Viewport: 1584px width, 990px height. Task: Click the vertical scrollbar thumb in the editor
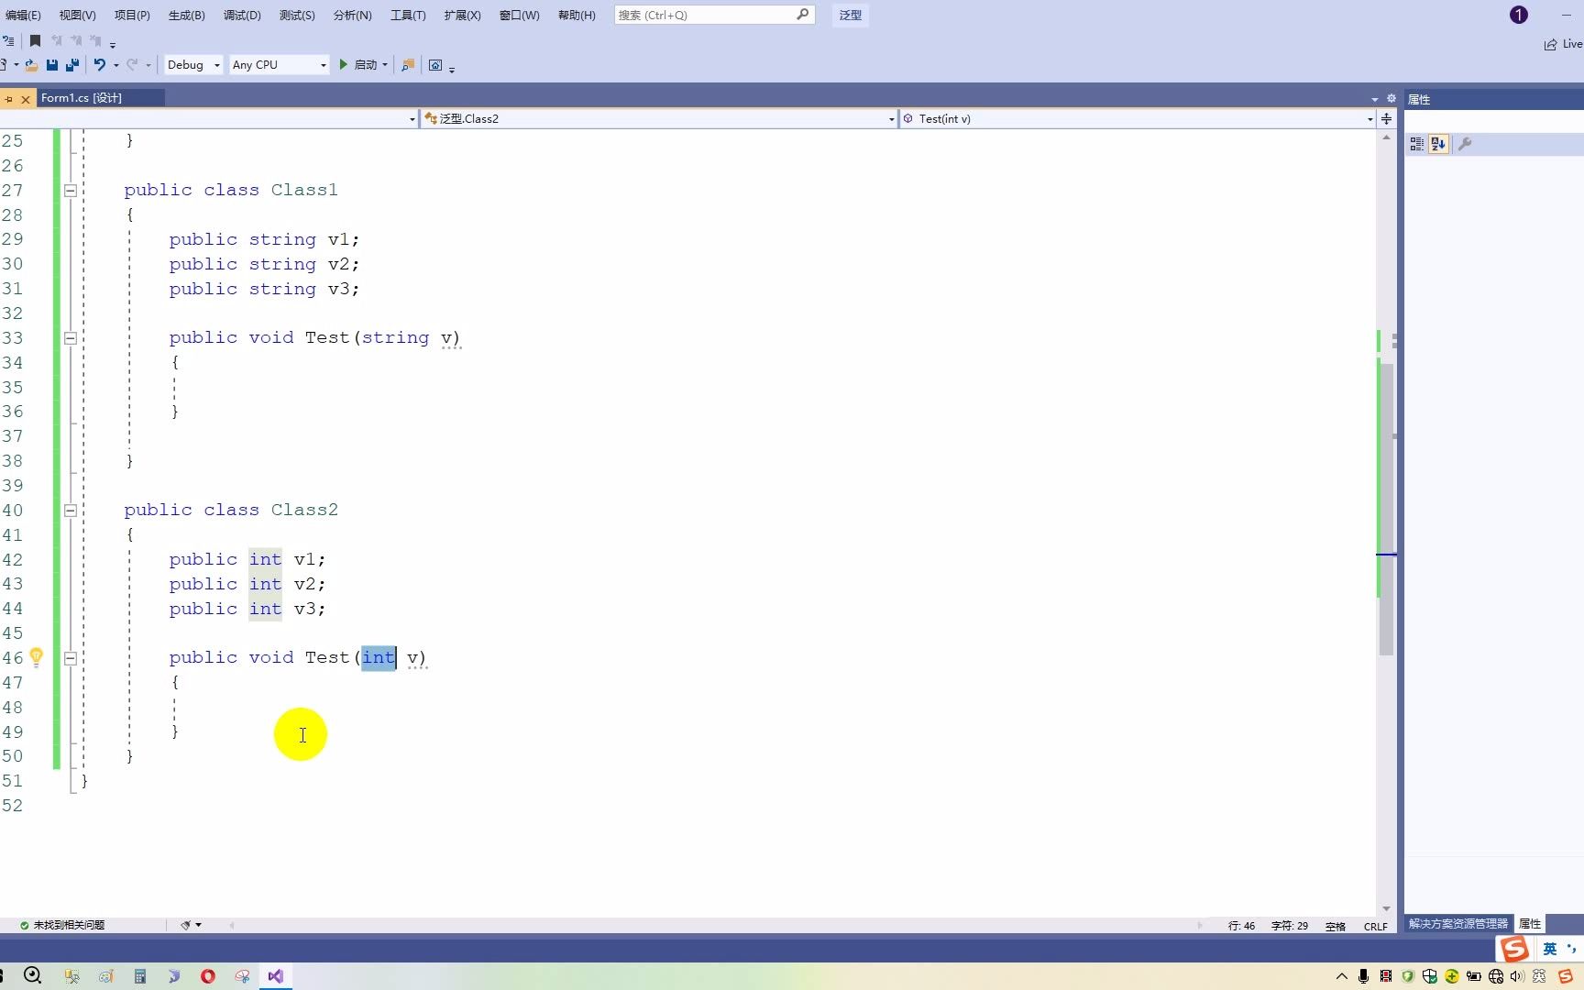point(1386,509)
